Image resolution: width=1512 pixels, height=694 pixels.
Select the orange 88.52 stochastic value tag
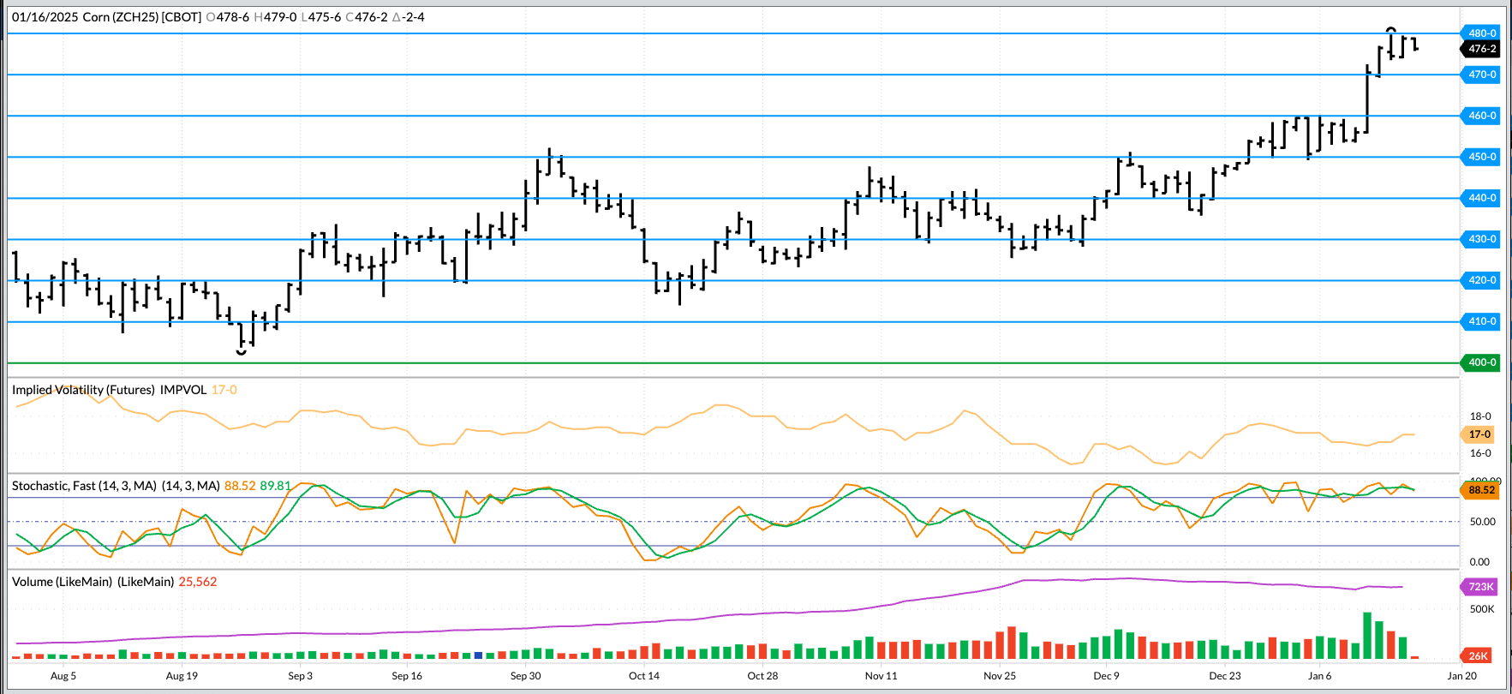tap(1481, 490)
